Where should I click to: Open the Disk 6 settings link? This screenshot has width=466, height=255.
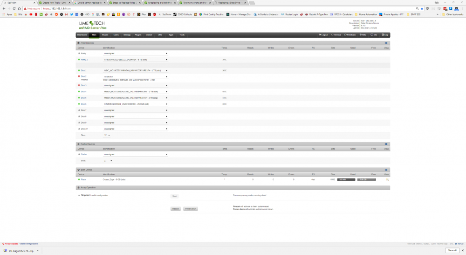[x=83, y=104]
